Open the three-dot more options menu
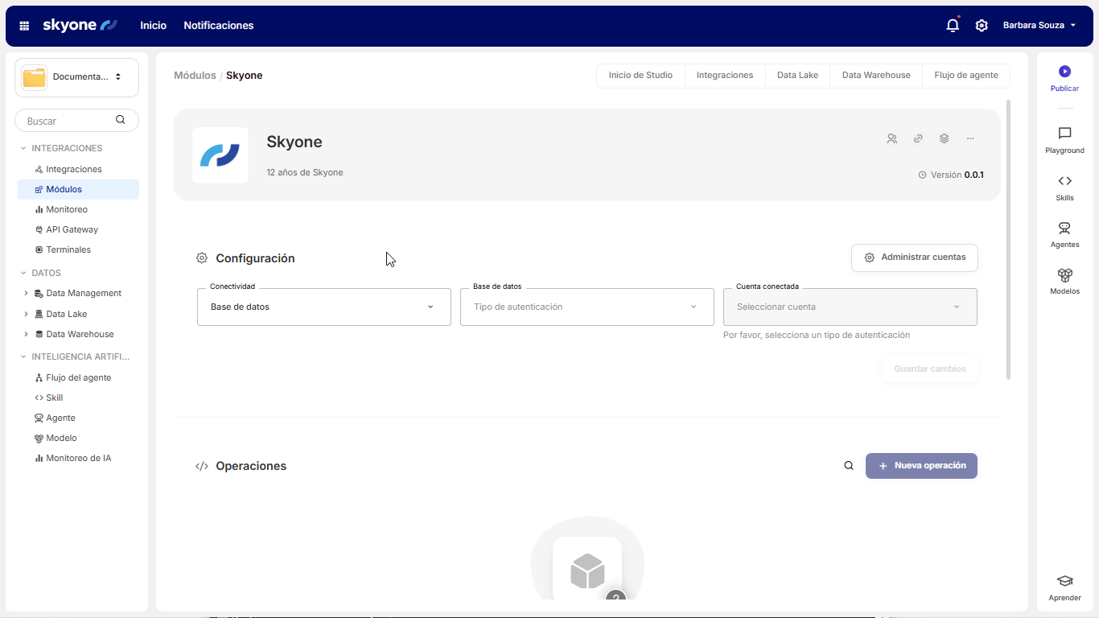The height and width of the screenshot is (618, 1099). coord(970,138)
